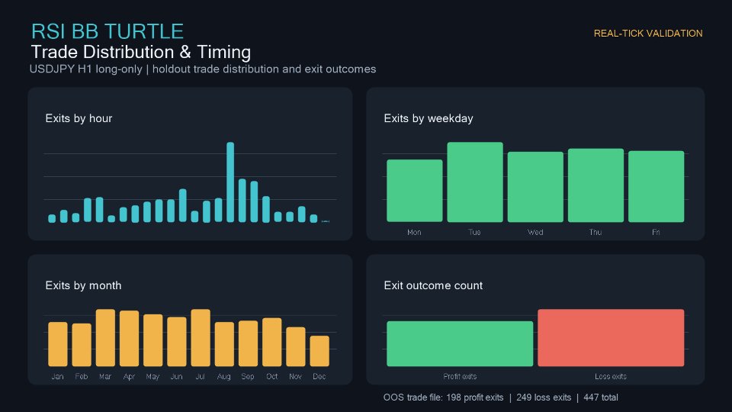Viewport: 732px width, 412px height.
Task: Select the Exit outcome count heading
Action: tap(433, 285)
